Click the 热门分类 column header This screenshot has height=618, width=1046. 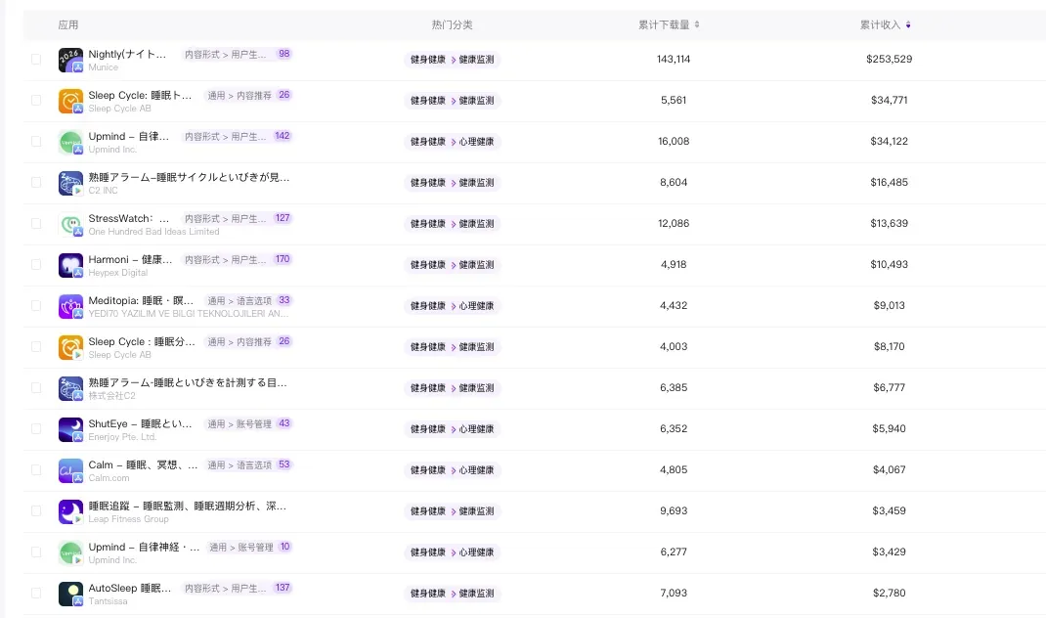(452, 24)
